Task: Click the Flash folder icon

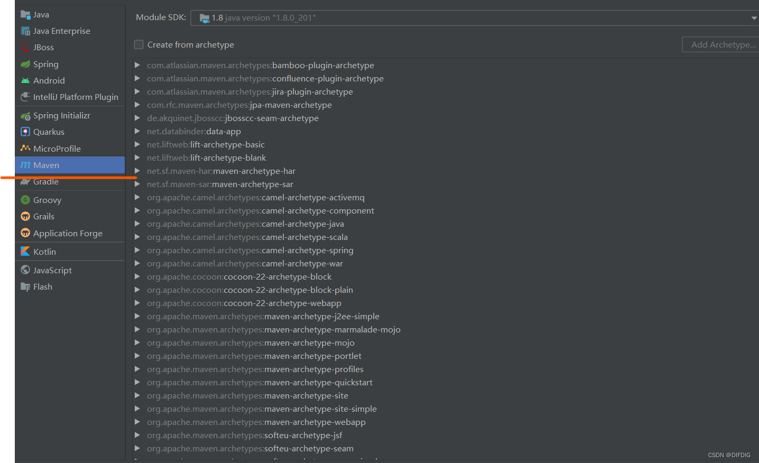Action: [25, 286]
